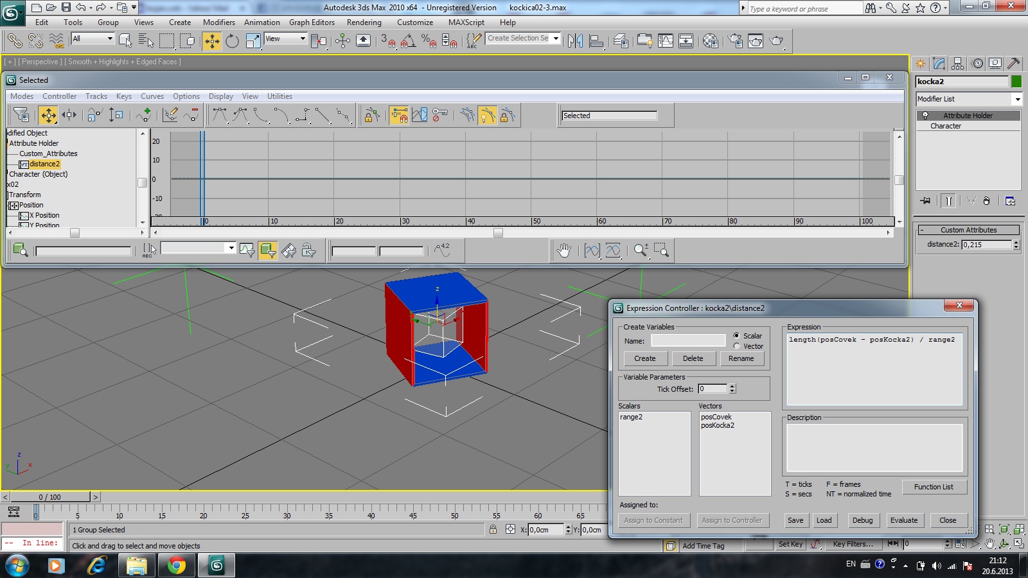The height and width of the screenshot is (578, 1028).
Task: Select the Scalar radio button
Action: (x=736, y=336)
